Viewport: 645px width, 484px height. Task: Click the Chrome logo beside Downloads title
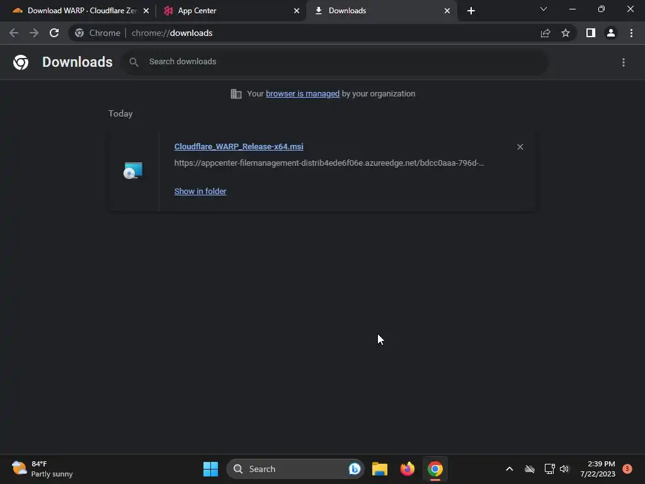tap(21, 62)
